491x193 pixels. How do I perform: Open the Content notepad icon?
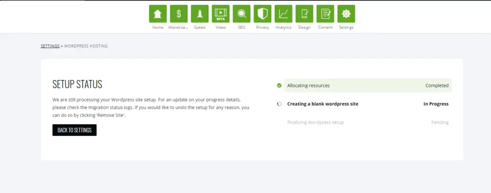[326, 14]
